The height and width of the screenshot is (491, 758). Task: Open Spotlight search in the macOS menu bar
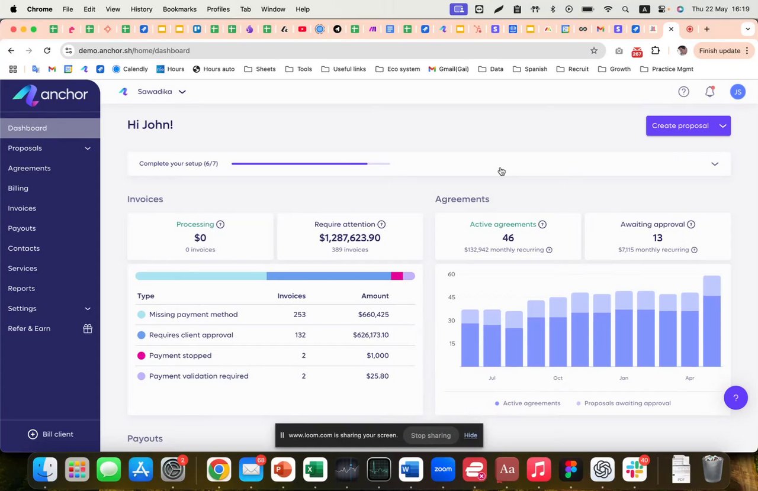coord(625,9)
